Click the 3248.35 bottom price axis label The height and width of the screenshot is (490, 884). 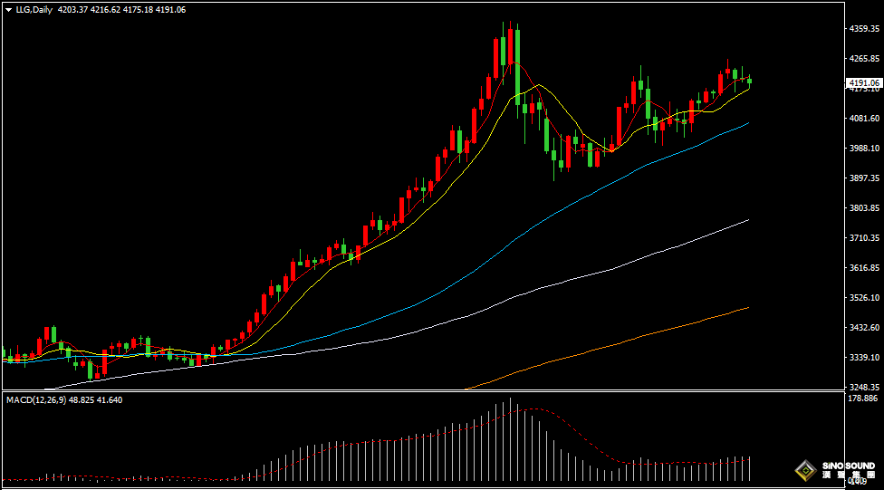[x=863, y=387]
